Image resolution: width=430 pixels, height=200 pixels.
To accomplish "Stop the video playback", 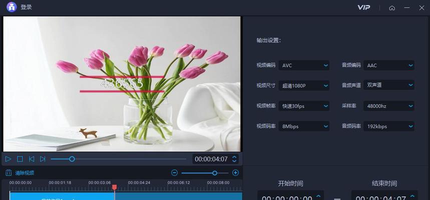I will (20, 159).
